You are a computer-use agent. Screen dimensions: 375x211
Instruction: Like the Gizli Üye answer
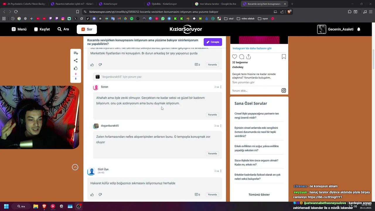92,195
